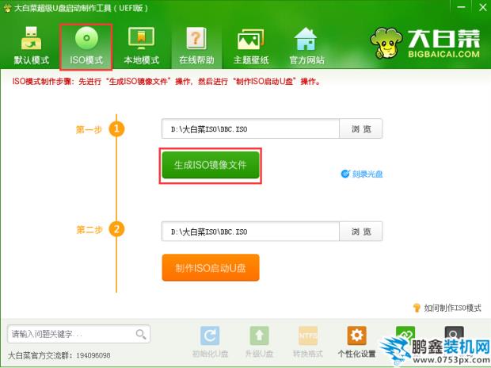This screenshot has width=491, height=368.
Task: Click the search magnifier icon
Action: pyautogui.click(x=141, y=334)
